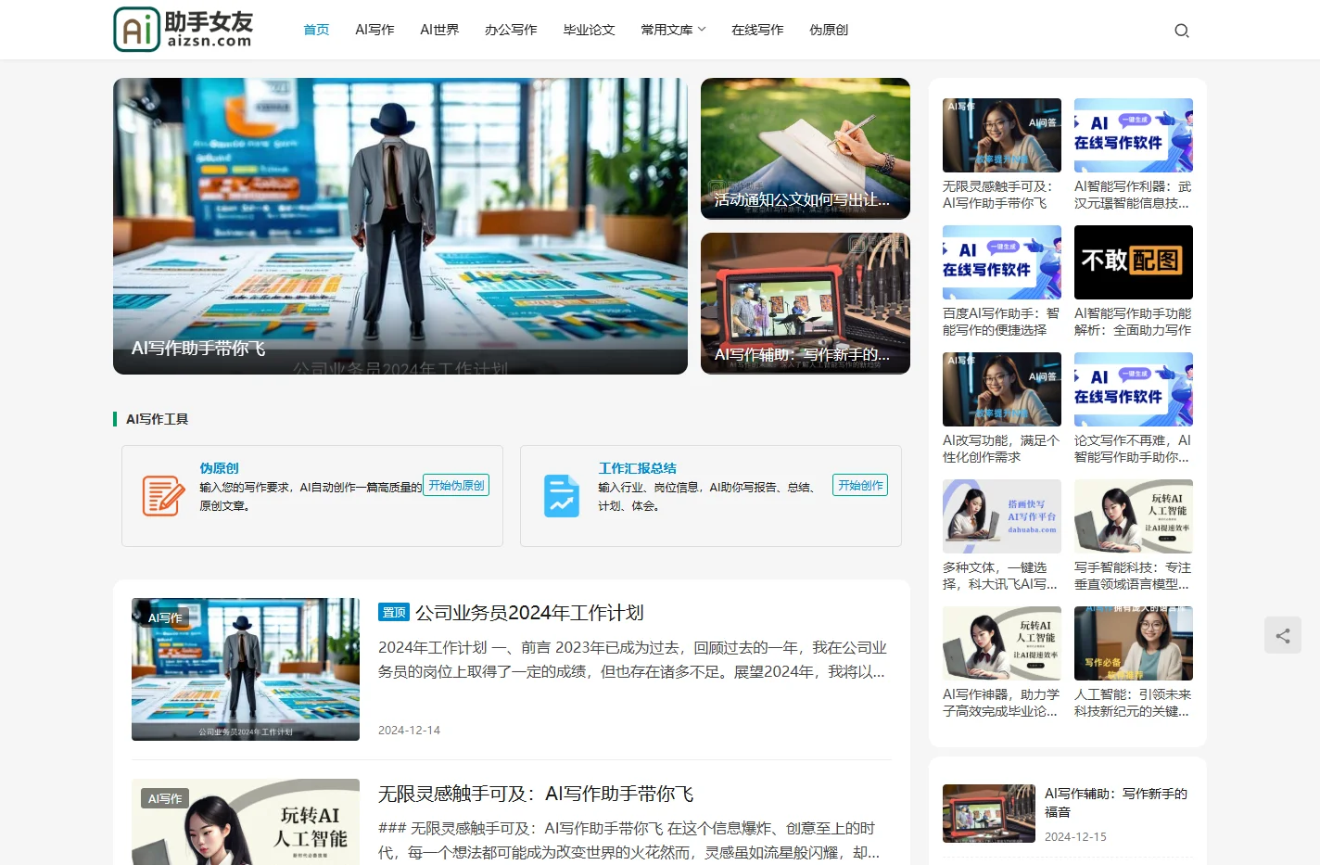Go to the 首页 nav item
The image size is (1320, 865).
(316, 30)
